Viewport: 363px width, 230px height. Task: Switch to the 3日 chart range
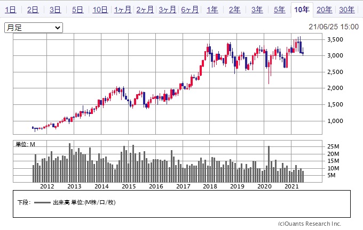click(56, 10)
